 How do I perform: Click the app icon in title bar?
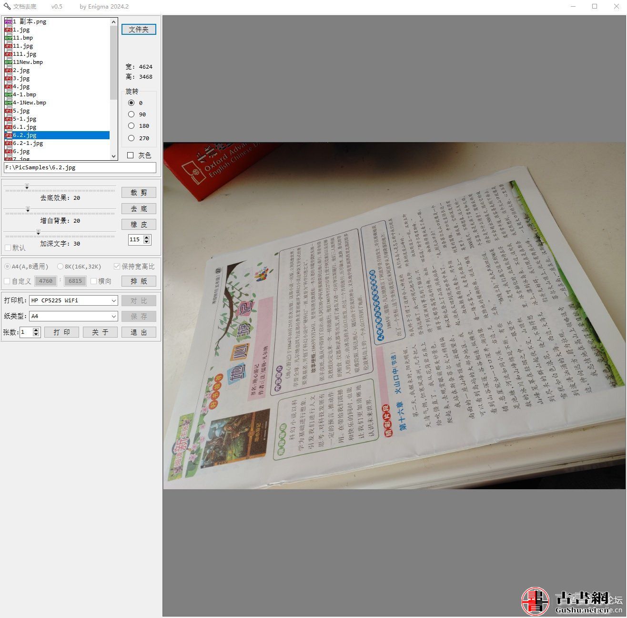pyautogui.click(x=7, y=7)
